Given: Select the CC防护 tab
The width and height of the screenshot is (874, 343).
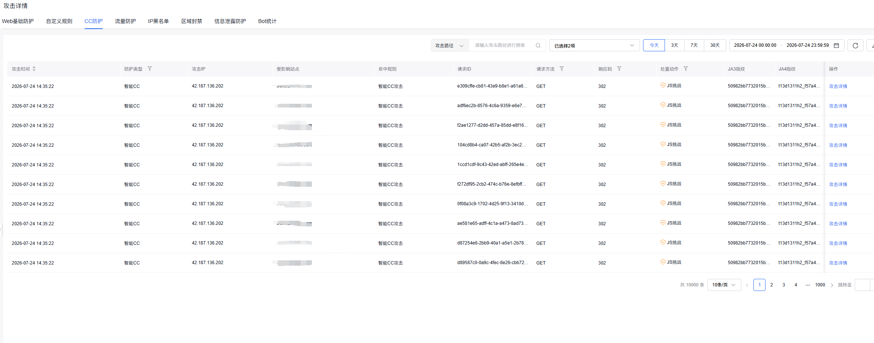Looking at the screenshot, I should (93, 21).
